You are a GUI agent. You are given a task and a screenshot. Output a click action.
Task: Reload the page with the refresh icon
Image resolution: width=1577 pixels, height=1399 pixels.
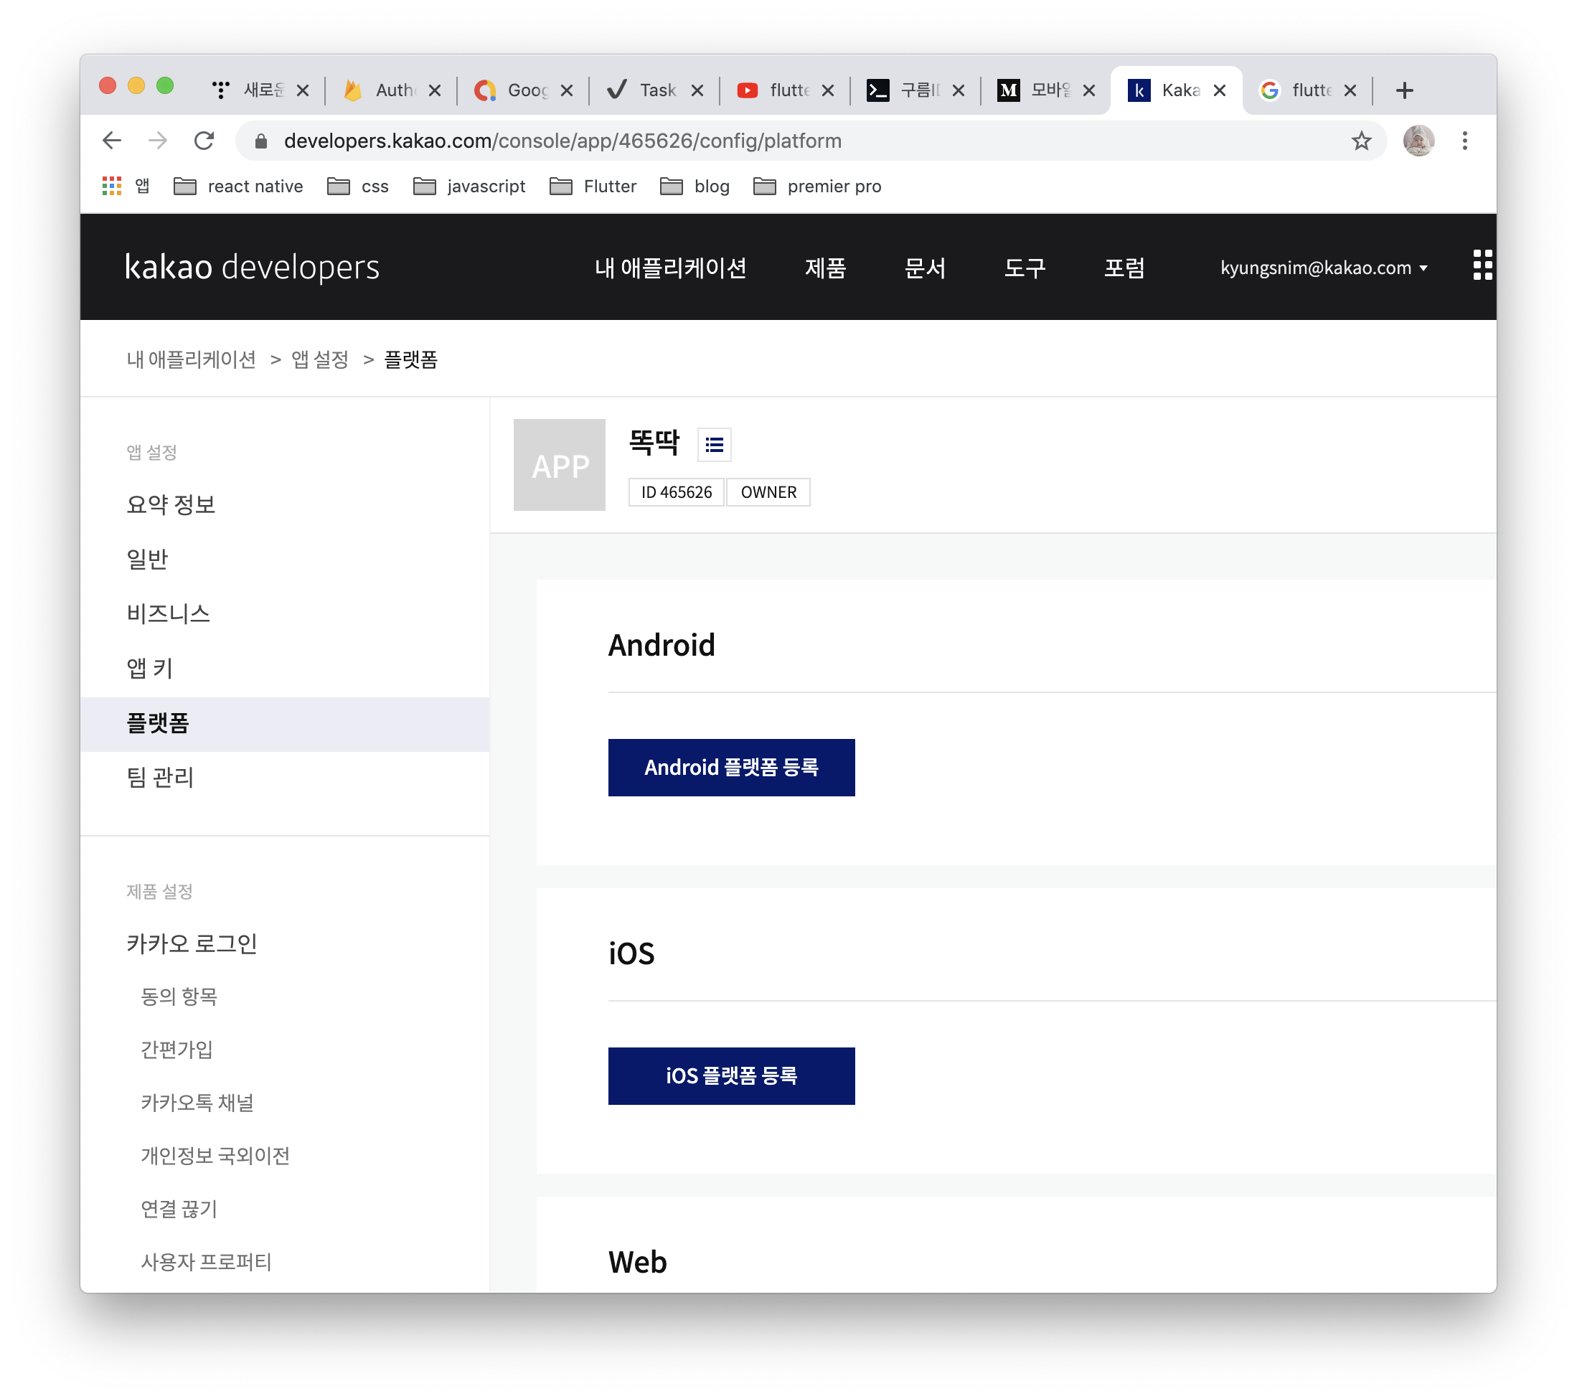click(204, 141)
